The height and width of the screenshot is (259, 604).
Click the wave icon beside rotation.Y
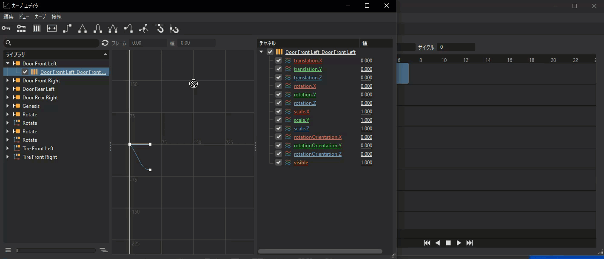tap(288, 95)
